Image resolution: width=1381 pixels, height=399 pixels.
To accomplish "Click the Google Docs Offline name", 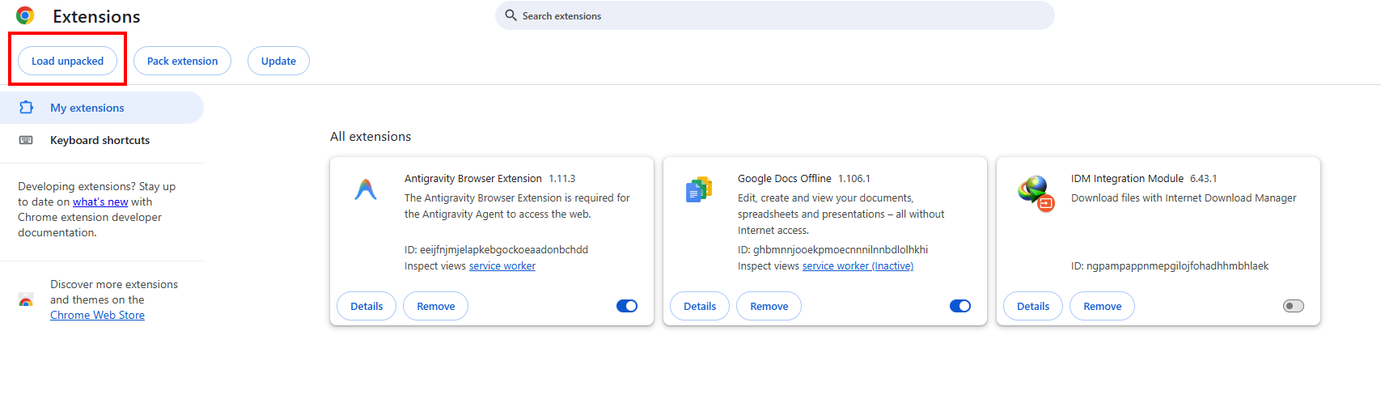I will 785,178.
